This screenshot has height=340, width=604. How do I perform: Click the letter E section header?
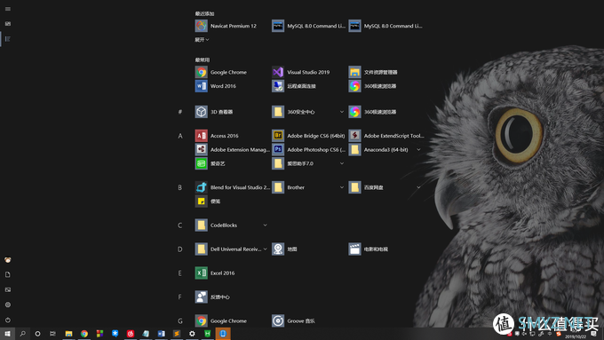pos(180,273)
